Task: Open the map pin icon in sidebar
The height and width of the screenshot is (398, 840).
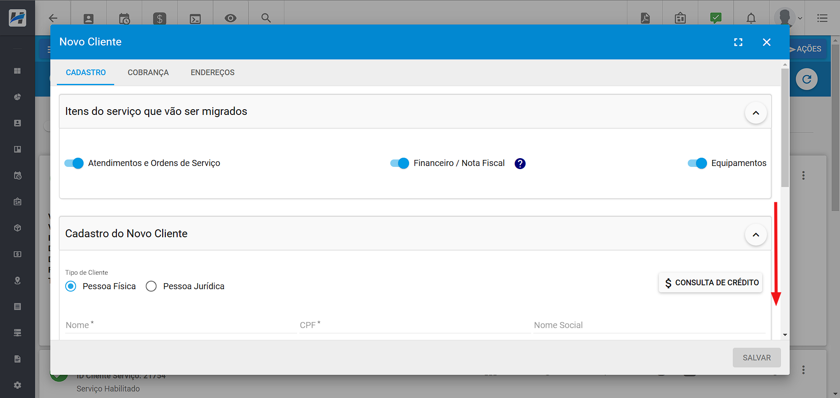Action: [x=17, y=280]
